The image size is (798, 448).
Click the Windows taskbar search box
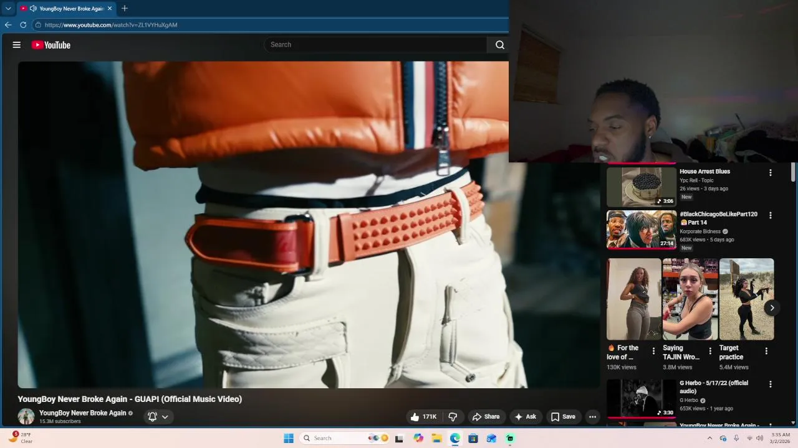(345, 438)
